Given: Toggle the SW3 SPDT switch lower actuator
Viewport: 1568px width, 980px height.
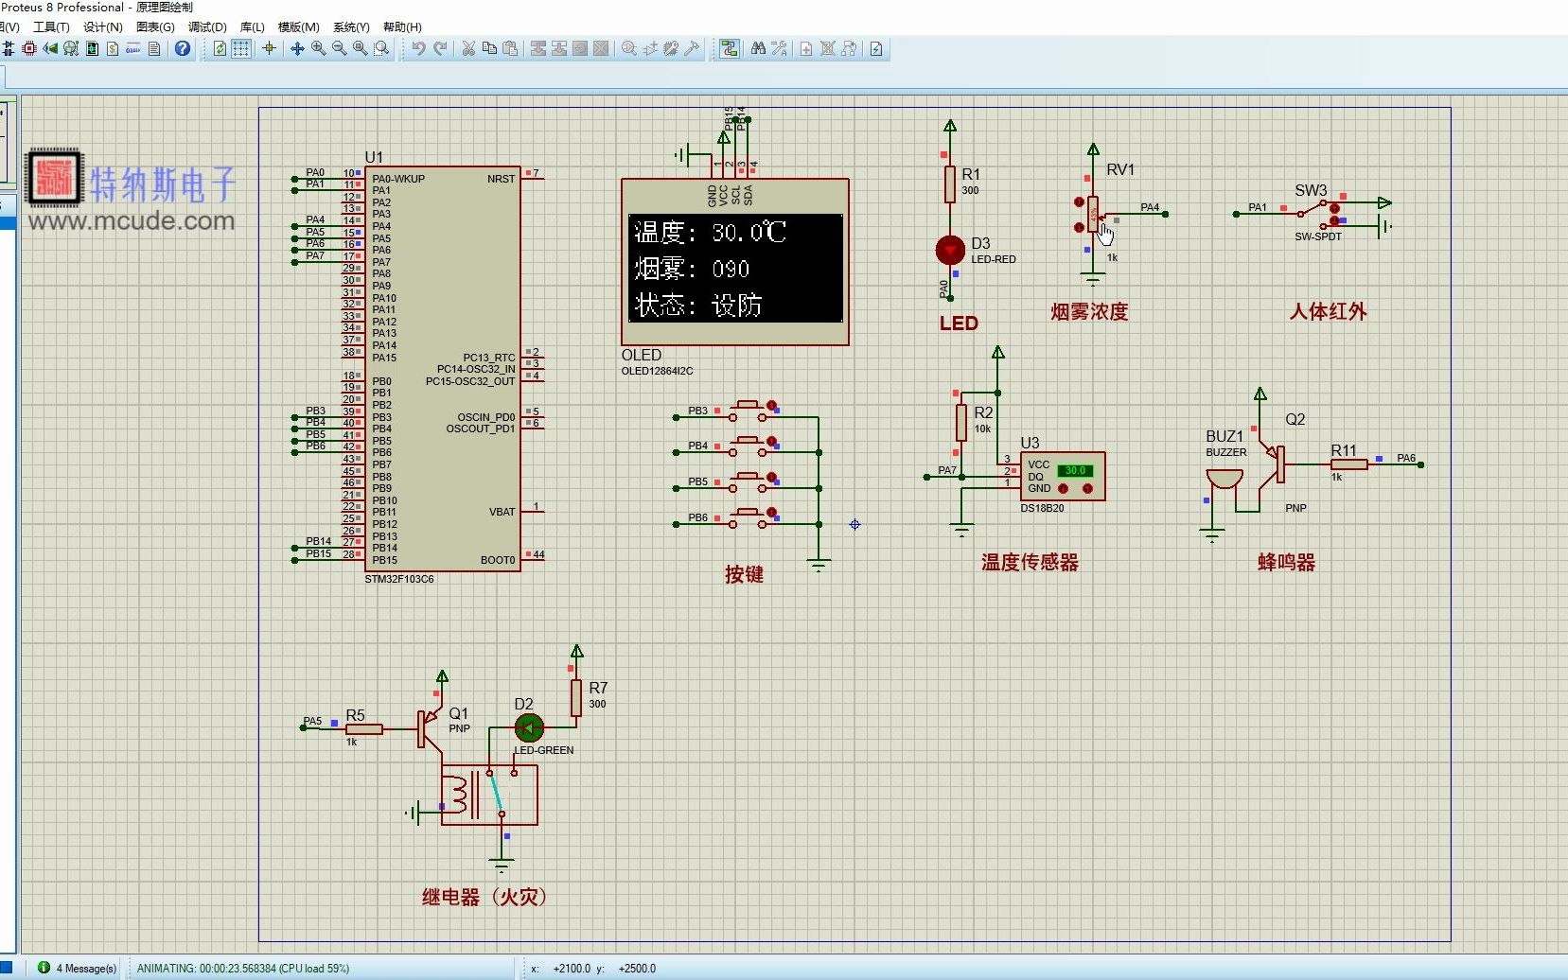Looking at the screenshot, I should [1335, 221].
